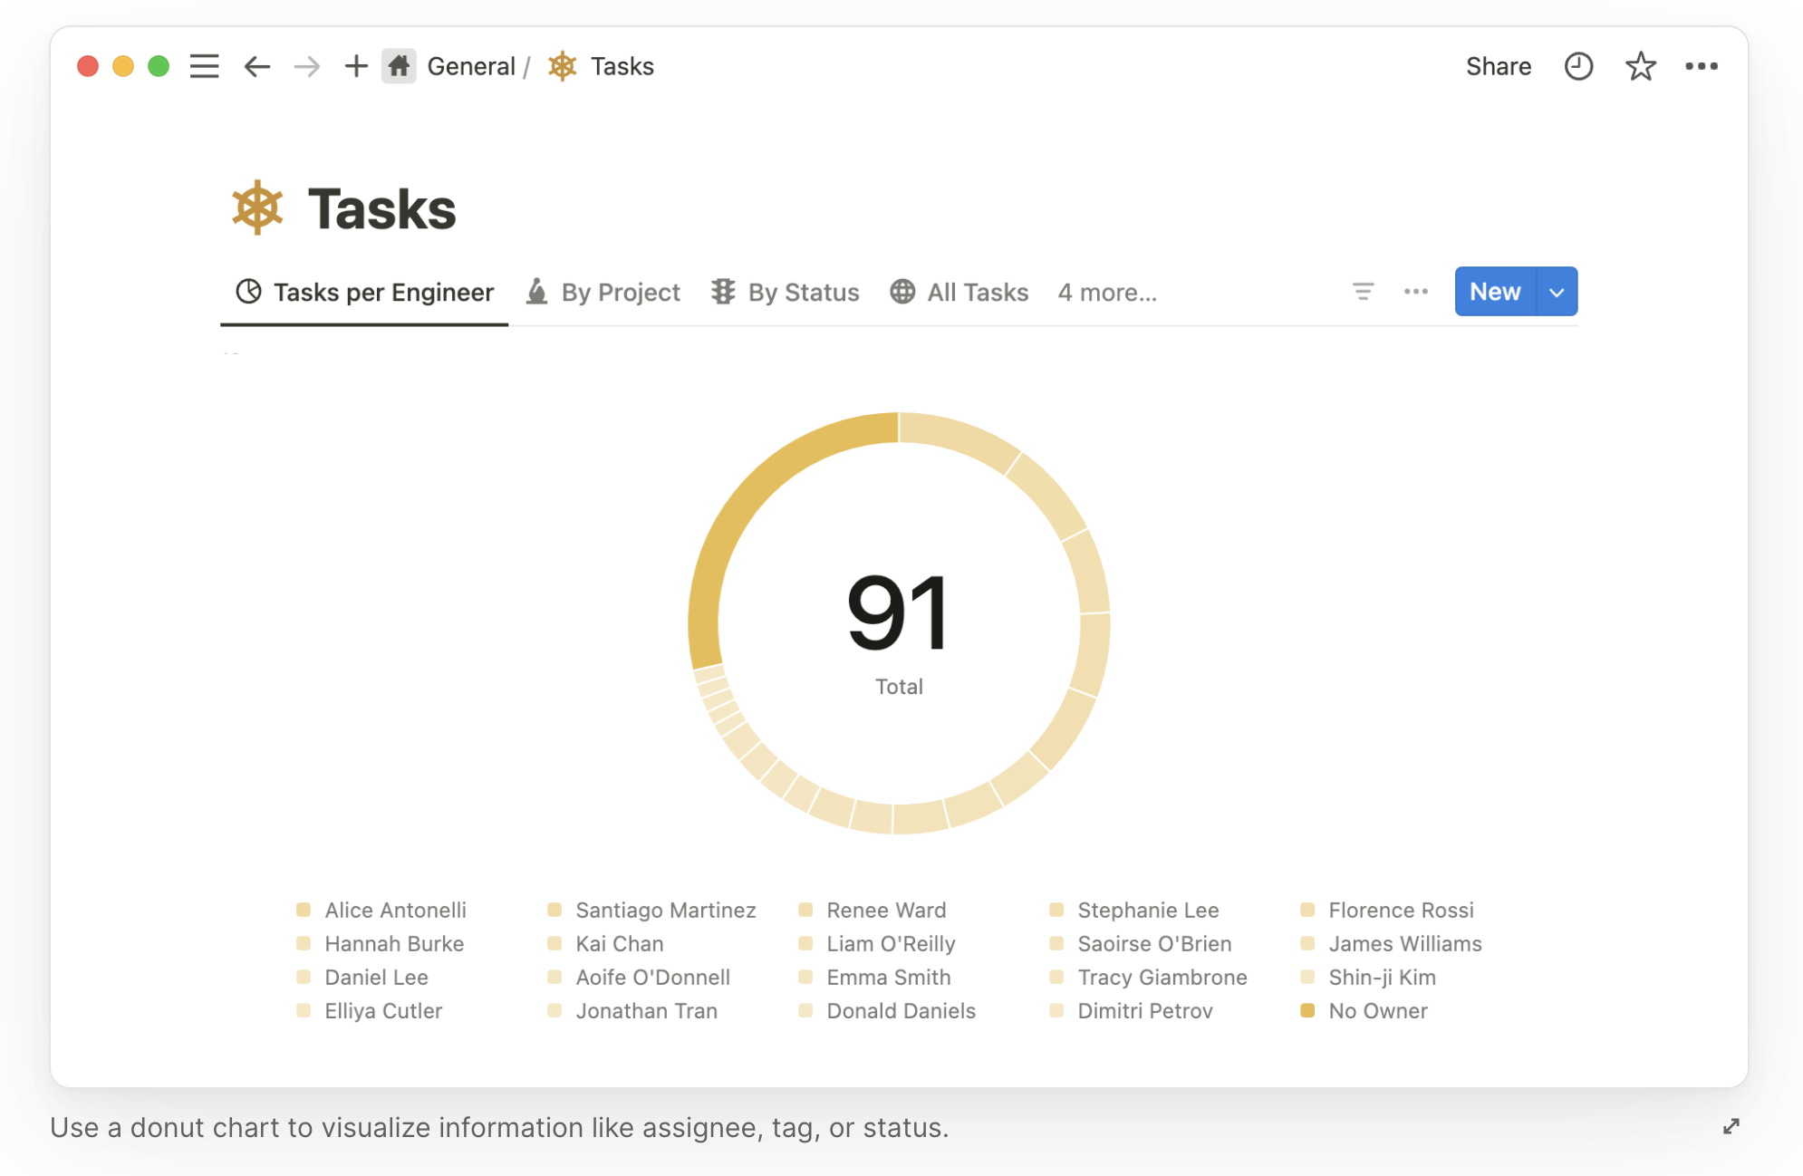Click the Tasks page title

pyautogui.click(x=381, y=209)
